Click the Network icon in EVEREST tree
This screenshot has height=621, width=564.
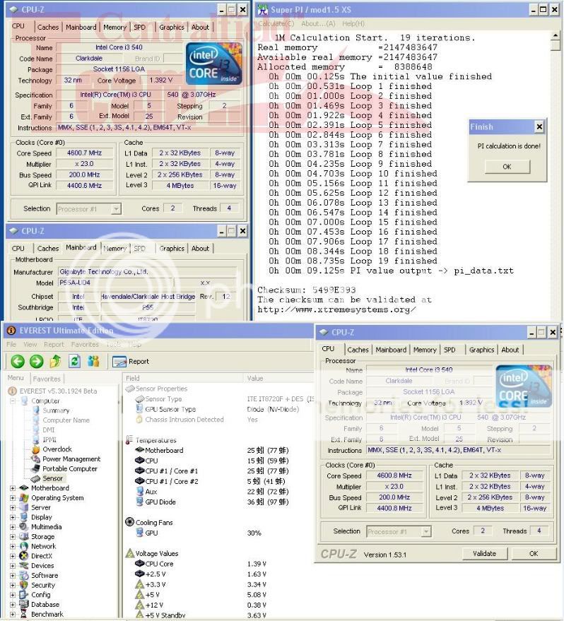[x=24, y=546]
